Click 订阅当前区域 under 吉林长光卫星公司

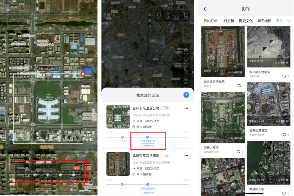pyautogui.click(x=148, y=145)
